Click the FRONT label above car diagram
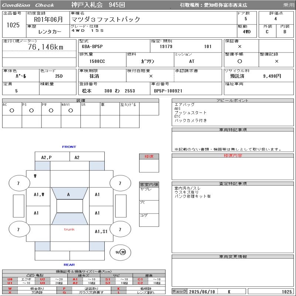Viewport: 296px width, 296px height. coord(69,147)
